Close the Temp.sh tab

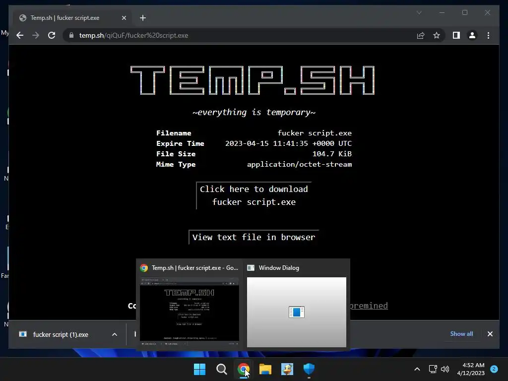pyautogui.click(x=124, y=18)
